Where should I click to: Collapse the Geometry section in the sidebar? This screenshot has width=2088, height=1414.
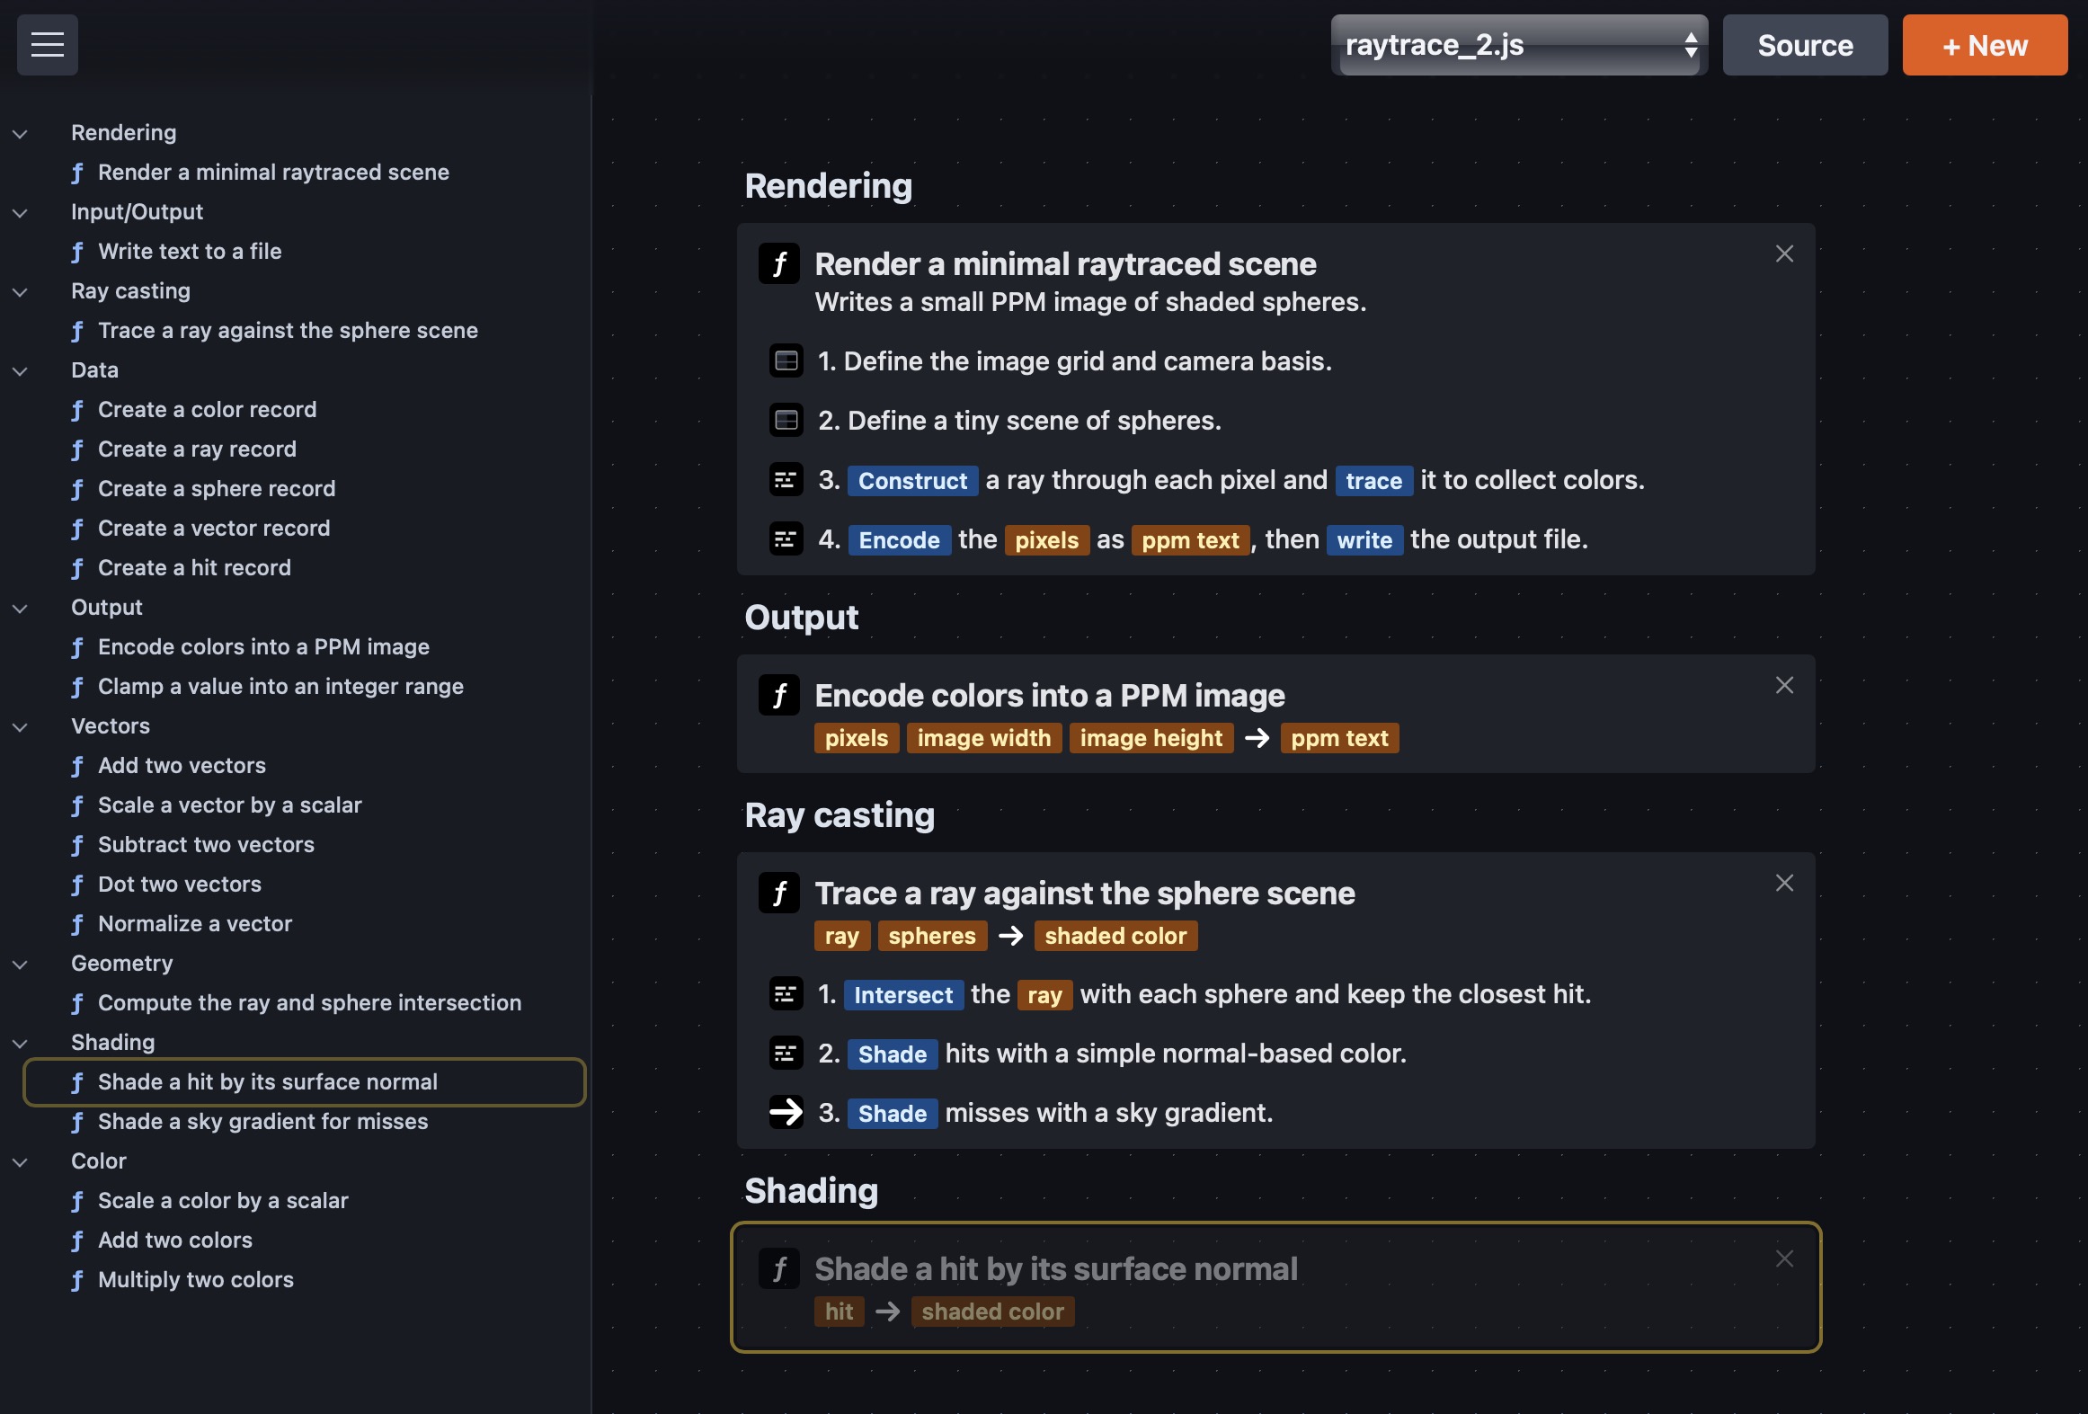(20, 964)
